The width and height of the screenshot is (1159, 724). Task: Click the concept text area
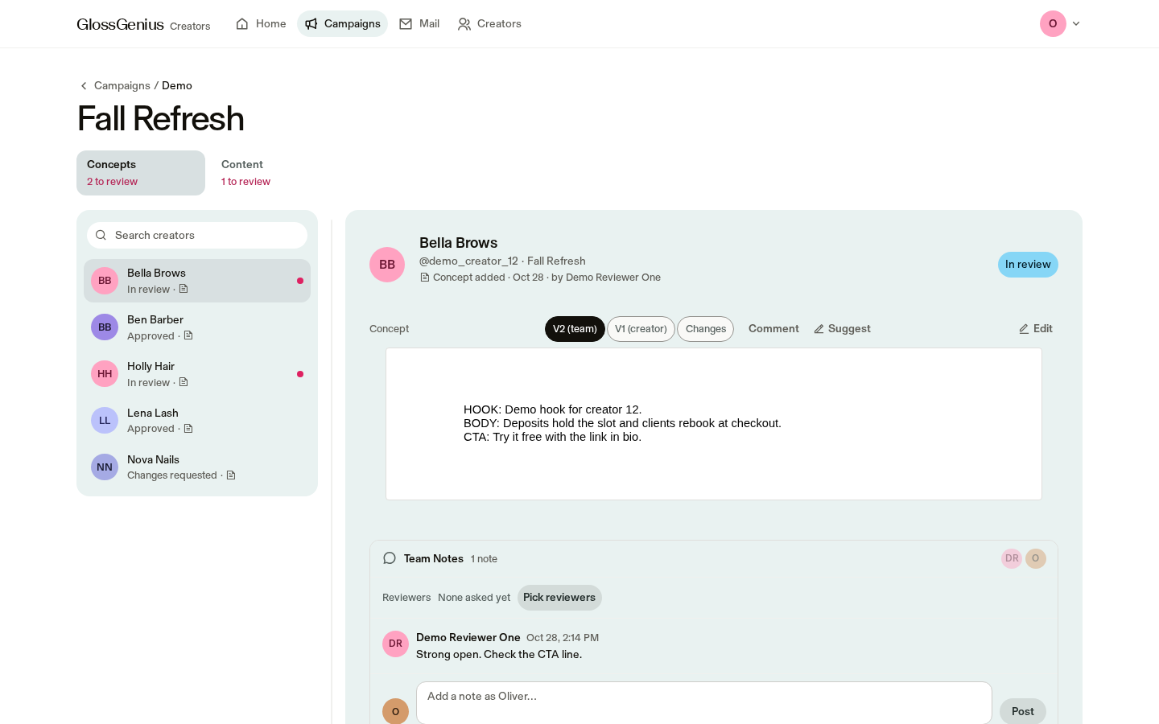pyautogui.click(x=714, y=424)
